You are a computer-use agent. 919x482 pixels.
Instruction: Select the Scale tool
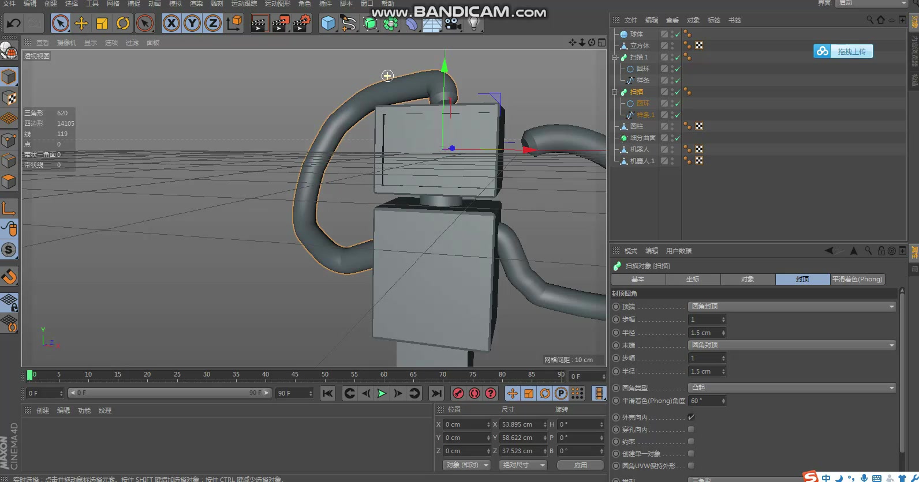click(102, 24)
